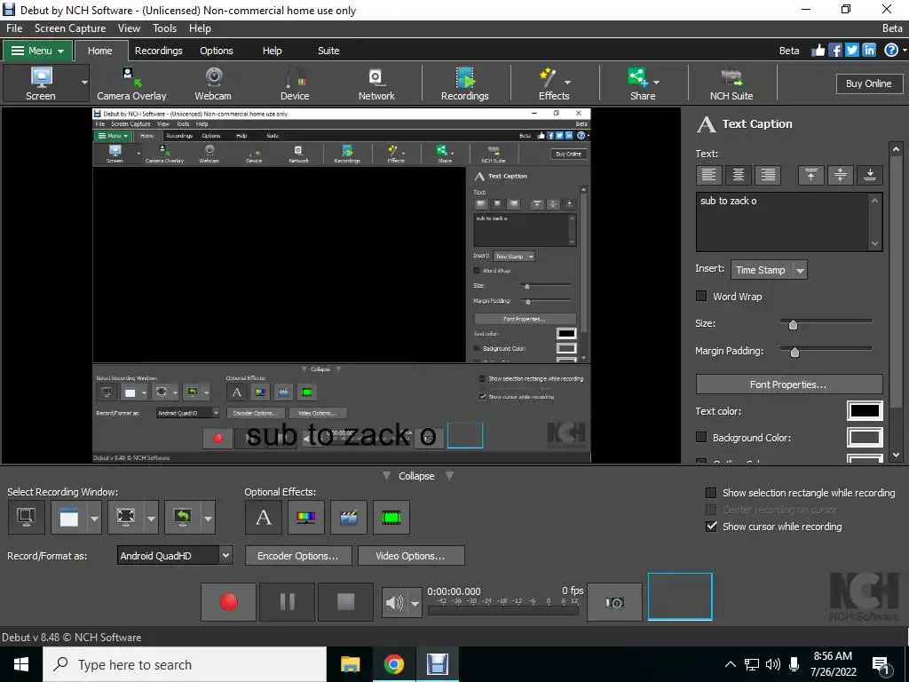Enable the Background Color checkbox
The height and width of the screenshot is (682, 909).
click(x=701, y=437)
